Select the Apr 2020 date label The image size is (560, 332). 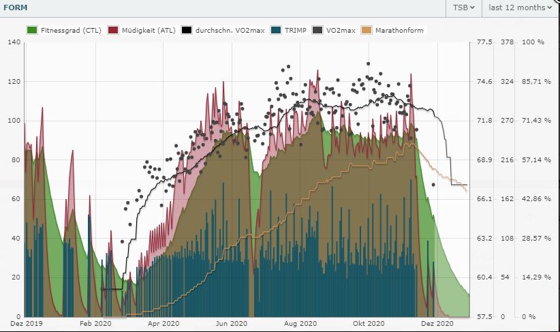click(163, 324)
